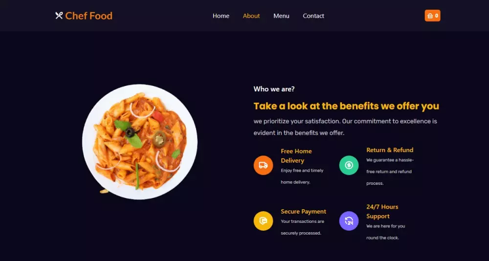This screenshot has width=489, height=261.
Task: Click the Return & Refund heading
Action: [390, 150]
